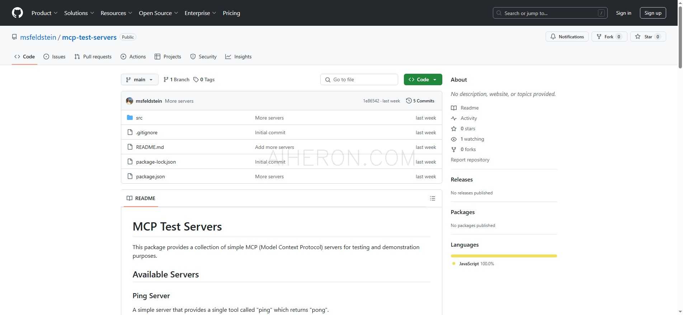Open the package.json file name
This screenshot has width=683, height=315.
(150, 176)
